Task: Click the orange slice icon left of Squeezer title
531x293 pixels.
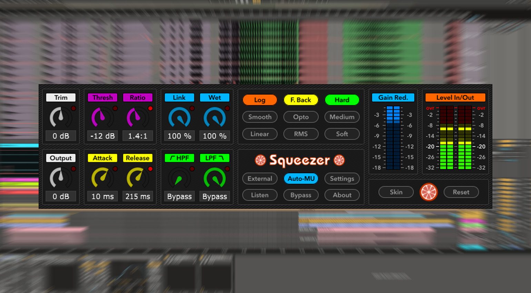Action: [260, 160]
